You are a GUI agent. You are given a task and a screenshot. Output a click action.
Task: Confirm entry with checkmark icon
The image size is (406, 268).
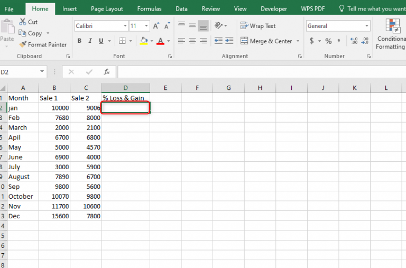tap(89, 72)
